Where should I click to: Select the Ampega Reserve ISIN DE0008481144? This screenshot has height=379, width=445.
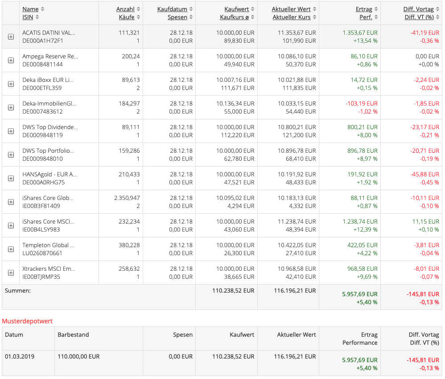(42, 64)
